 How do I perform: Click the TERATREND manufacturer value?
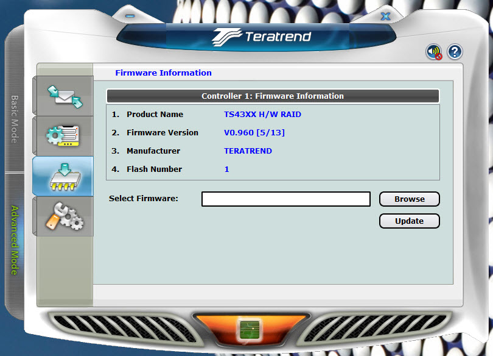248,151
